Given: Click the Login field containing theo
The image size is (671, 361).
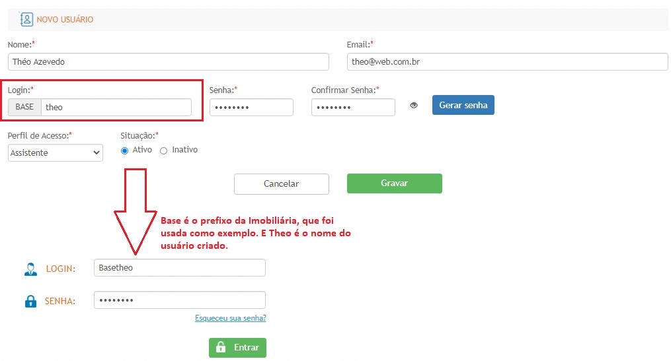Looking at the screenshot, I should coord(116,108).
